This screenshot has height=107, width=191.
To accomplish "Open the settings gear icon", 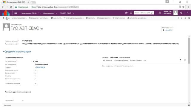I will (x=181, y=13).
